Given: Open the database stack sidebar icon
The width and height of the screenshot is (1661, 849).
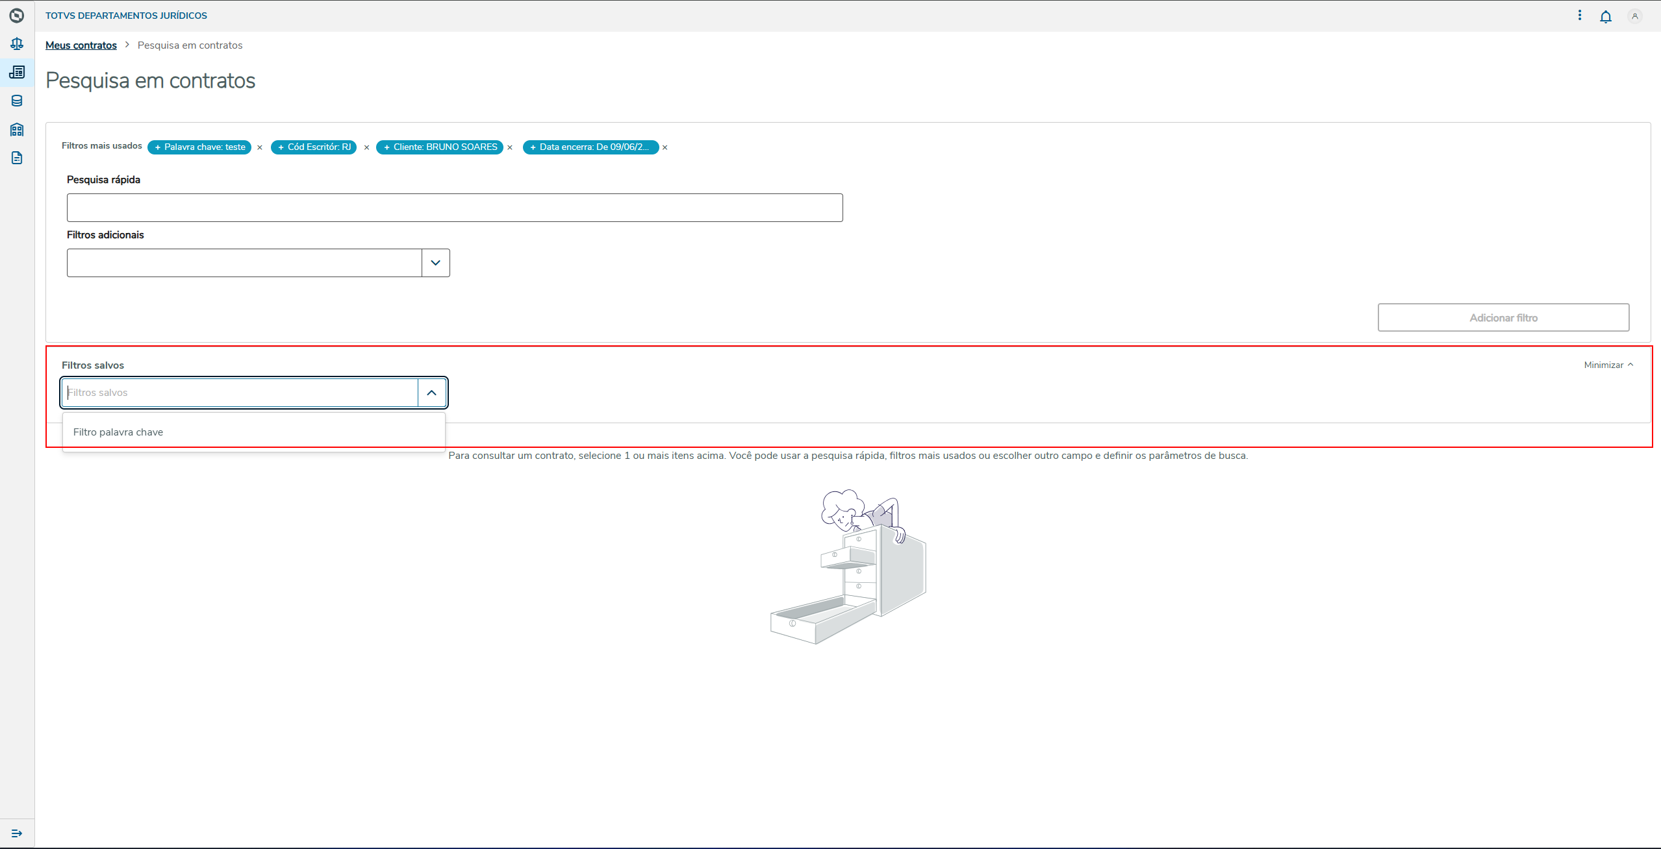Looking at the screenshot, I should [x=17, y=101].
